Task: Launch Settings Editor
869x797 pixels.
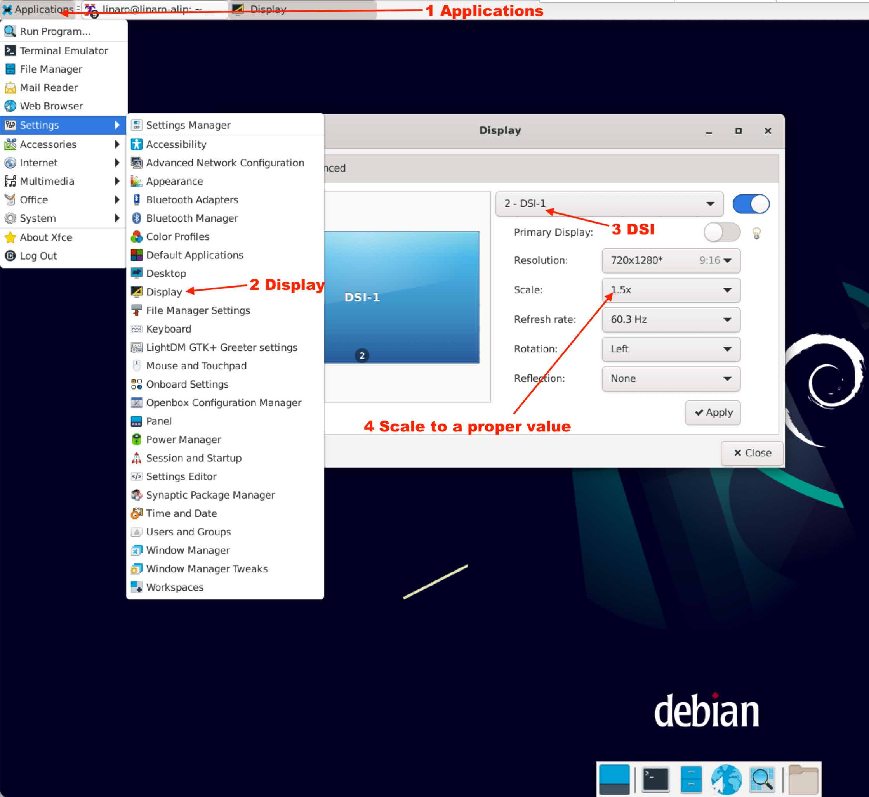Action: [x=225, y=476]
